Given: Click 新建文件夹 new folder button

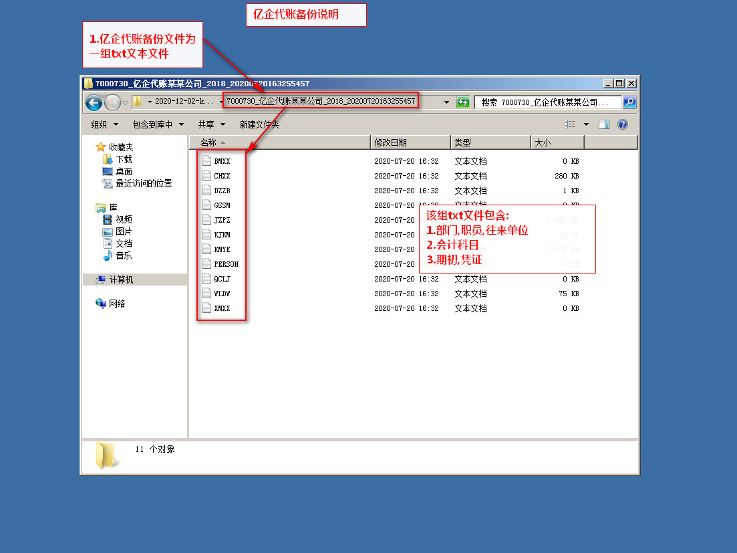Looking at the screenshot, I should [259, 124].
